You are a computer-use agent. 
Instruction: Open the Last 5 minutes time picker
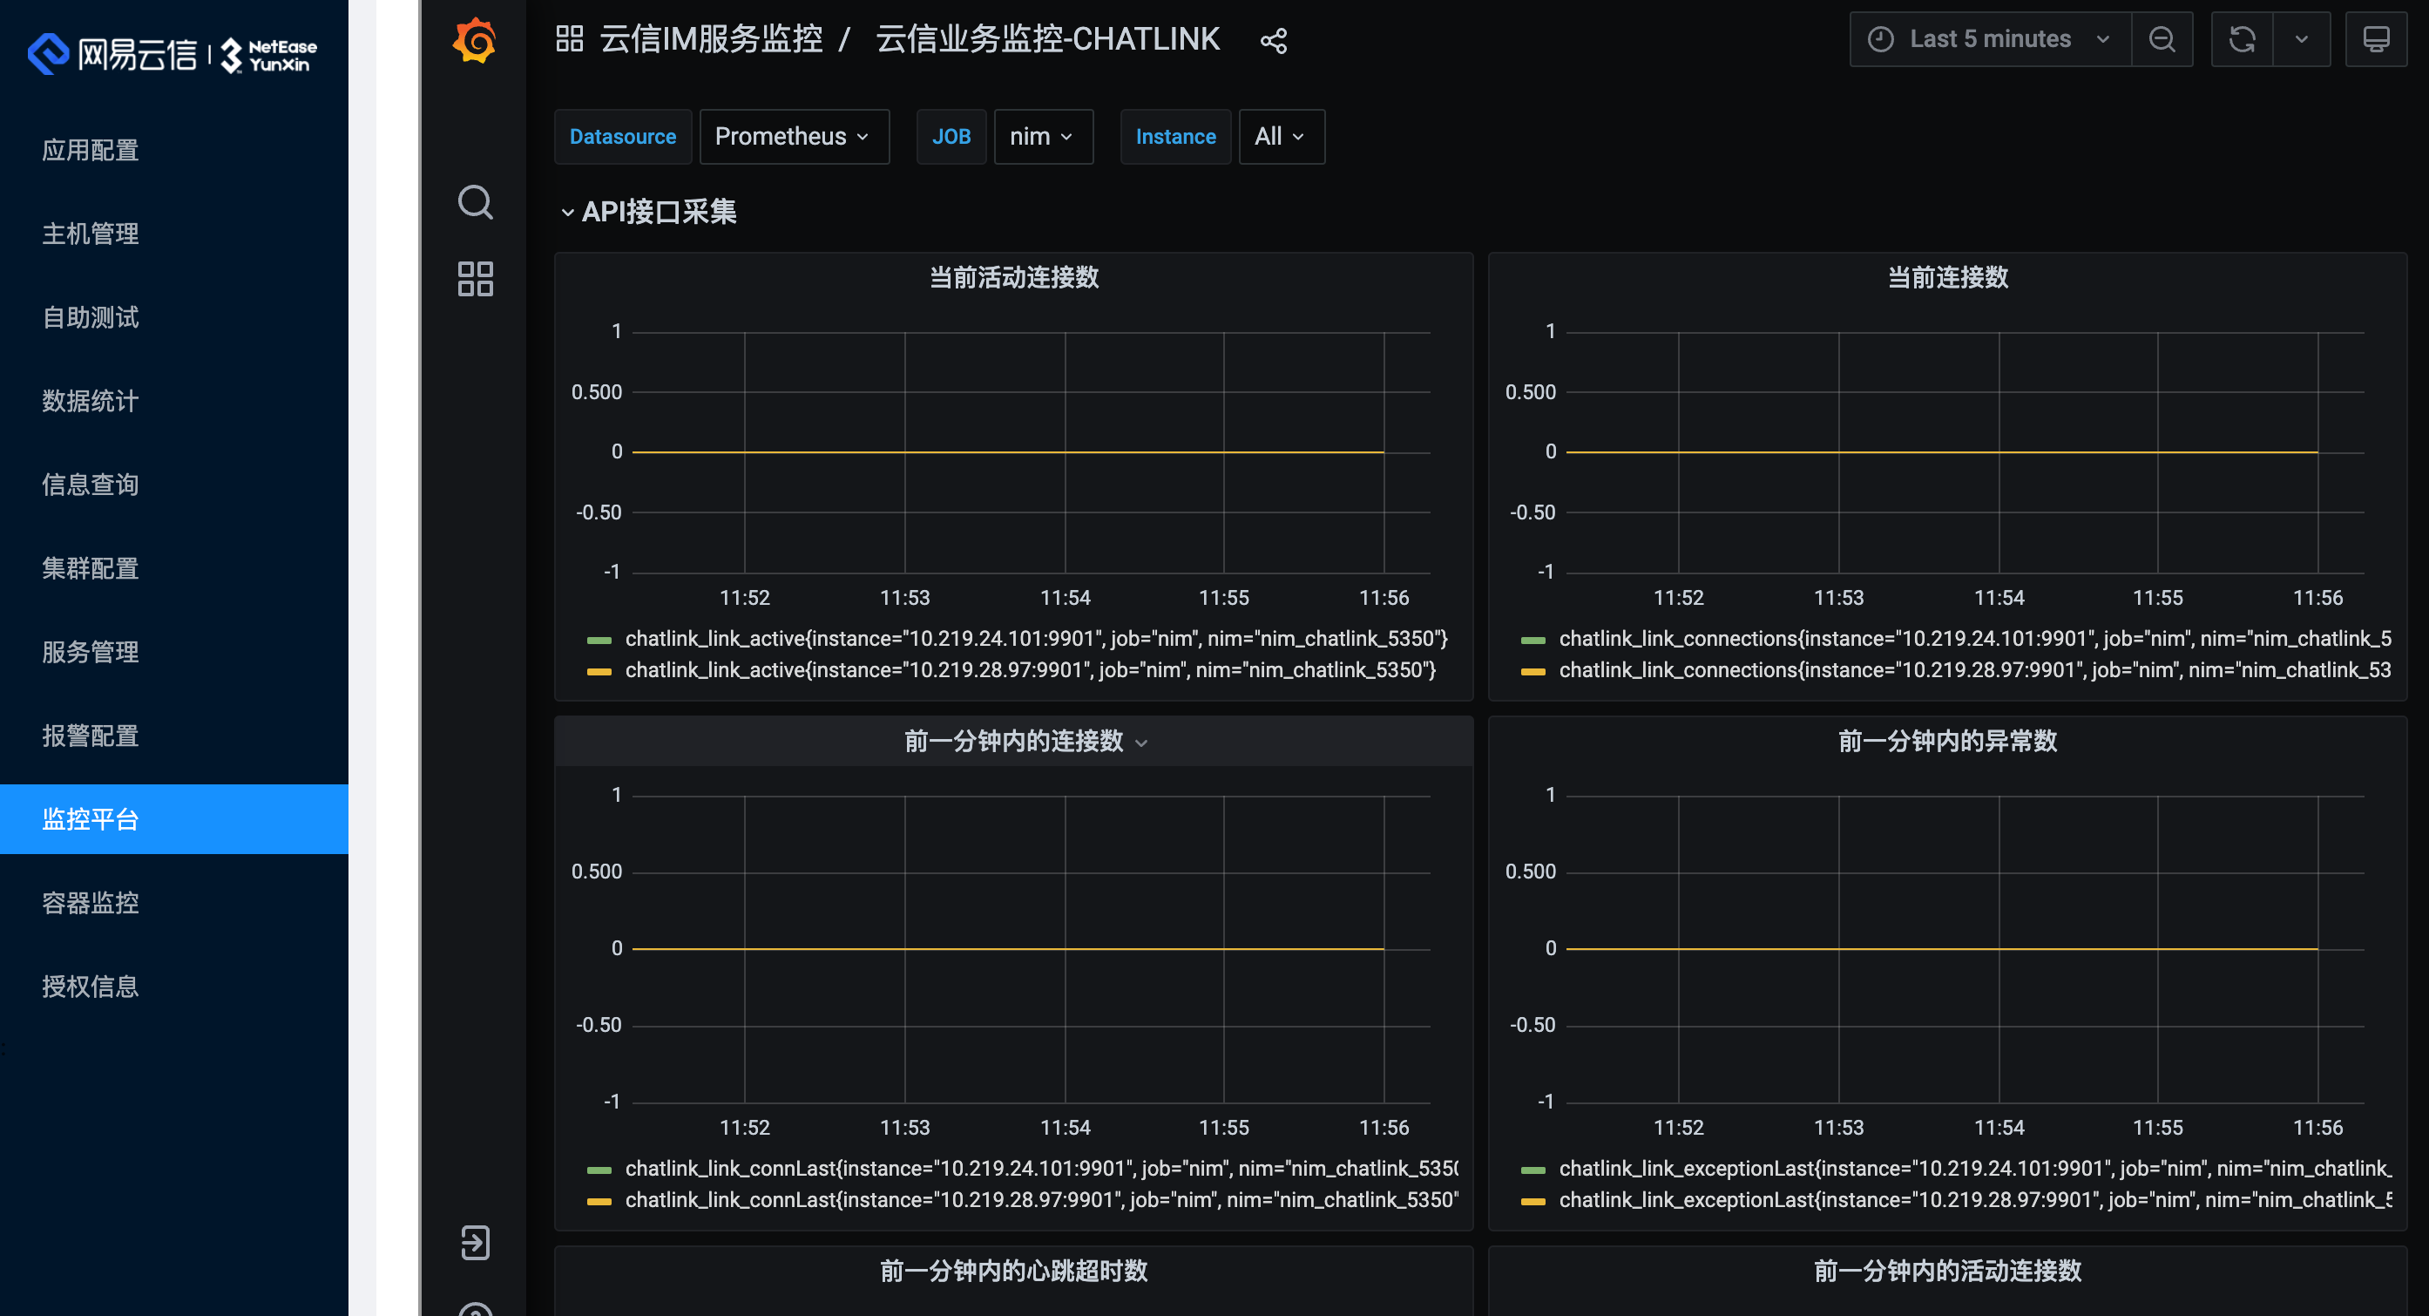[1989, 38]
